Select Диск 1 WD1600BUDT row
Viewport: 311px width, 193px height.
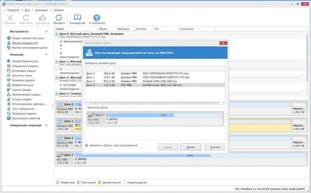click(x=155, y=77)
